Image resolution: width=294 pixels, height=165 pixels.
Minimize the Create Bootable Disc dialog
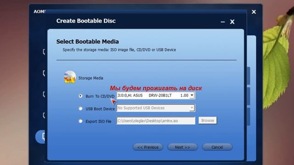(x=223, y=22)
